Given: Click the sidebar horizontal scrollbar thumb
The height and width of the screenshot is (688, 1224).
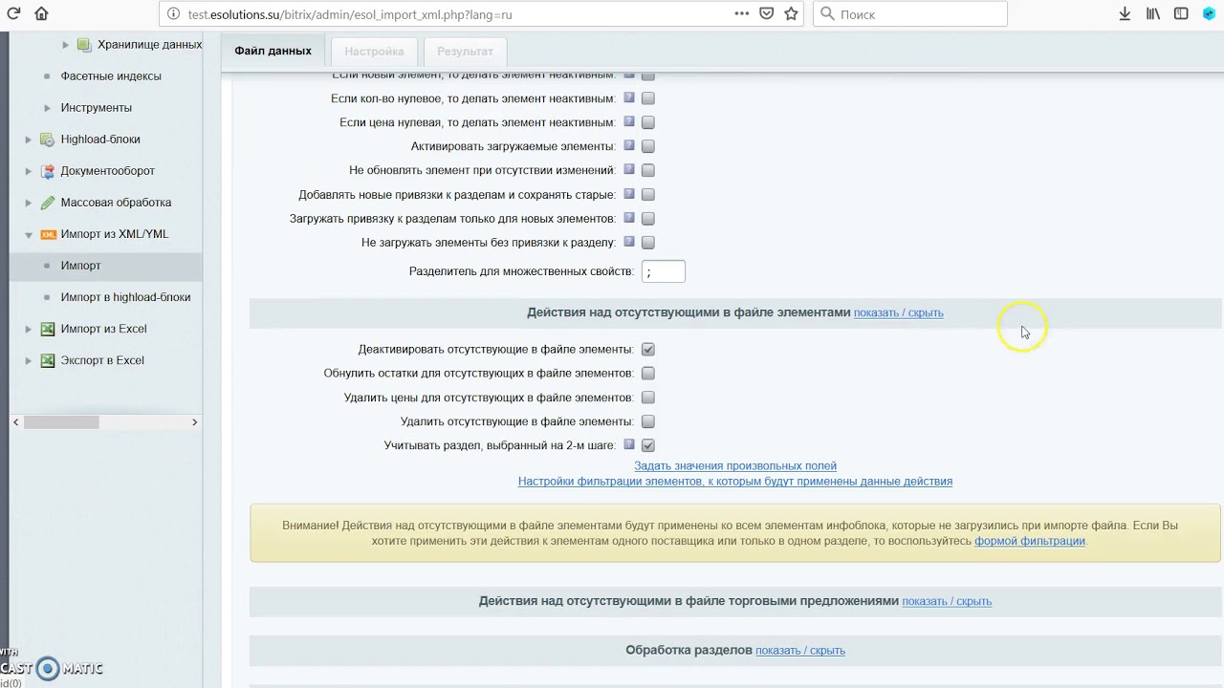Looking at the screenshot, I should (x=61, y=422).
